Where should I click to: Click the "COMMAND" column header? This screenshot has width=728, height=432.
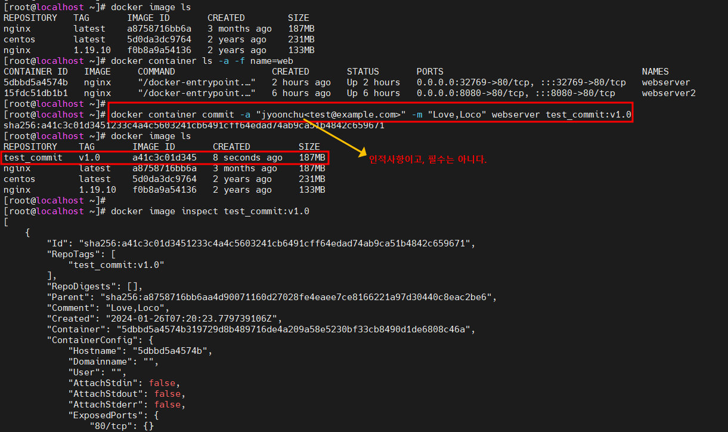tap(156, 72)
